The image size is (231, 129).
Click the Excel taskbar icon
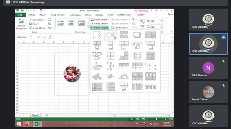(37, 124)
